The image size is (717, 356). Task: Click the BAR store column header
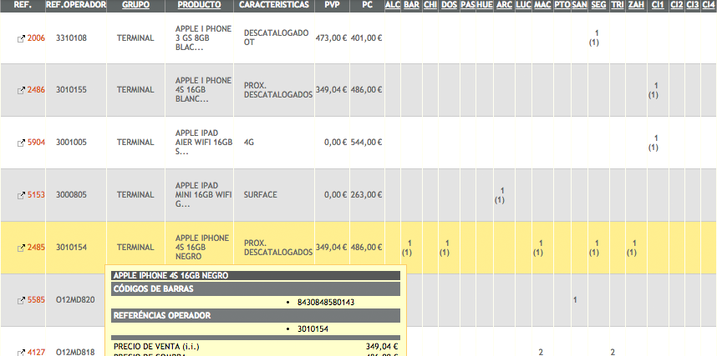412,5
